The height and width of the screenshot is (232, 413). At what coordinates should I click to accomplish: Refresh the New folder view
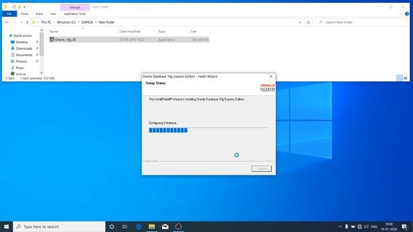click(x=308, y=23)
